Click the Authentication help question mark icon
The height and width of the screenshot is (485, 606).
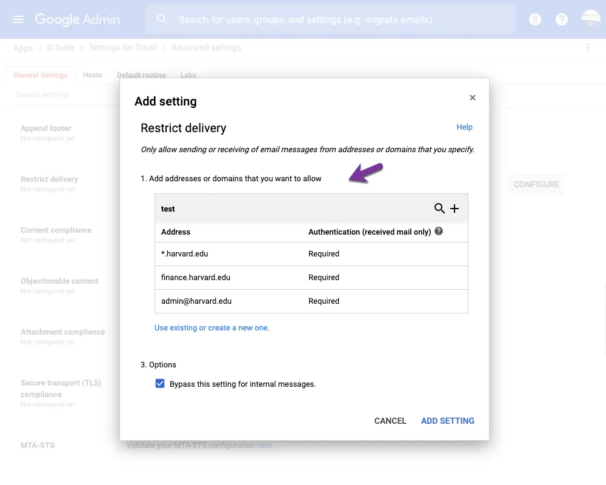pos(438,232)
